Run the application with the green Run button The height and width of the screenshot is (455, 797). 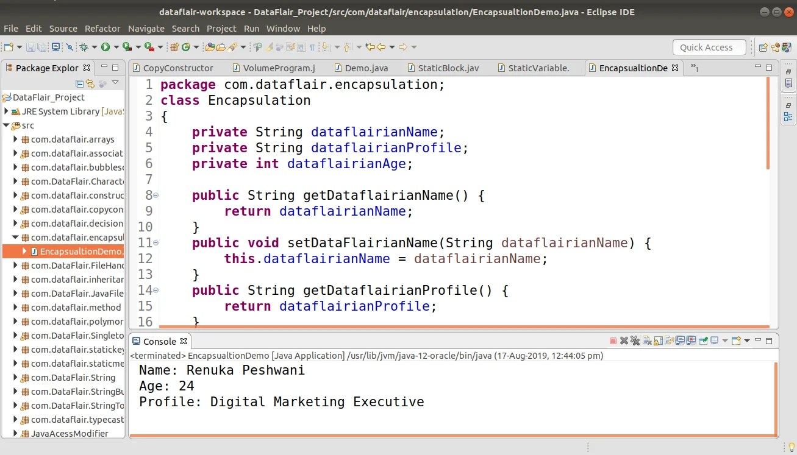[x=107, y=46]
